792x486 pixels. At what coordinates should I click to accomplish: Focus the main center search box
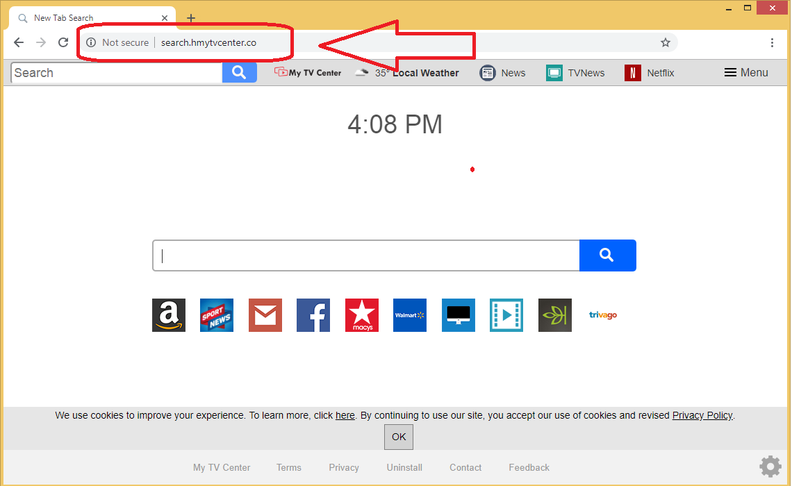(366, 255)
